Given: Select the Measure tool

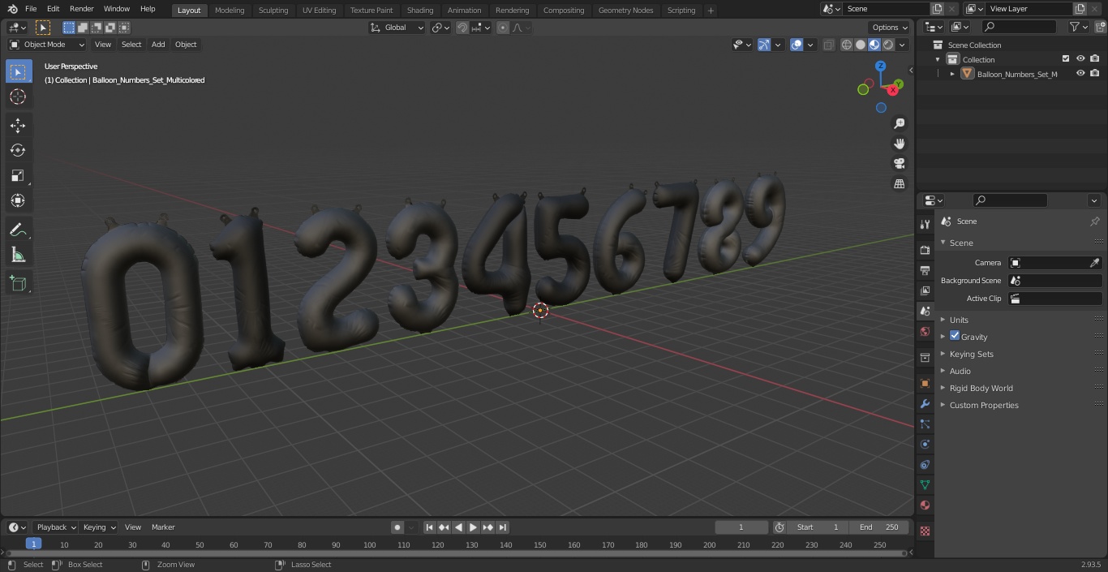Looking at the screenshot, I should [18, 256].
